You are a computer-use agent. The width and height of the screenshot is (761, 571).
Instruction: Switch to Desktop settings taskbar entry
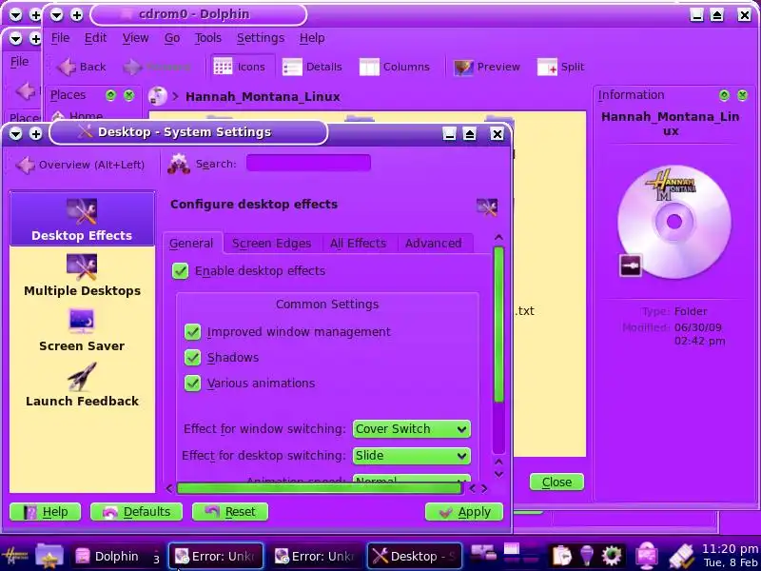coord(415,556)
